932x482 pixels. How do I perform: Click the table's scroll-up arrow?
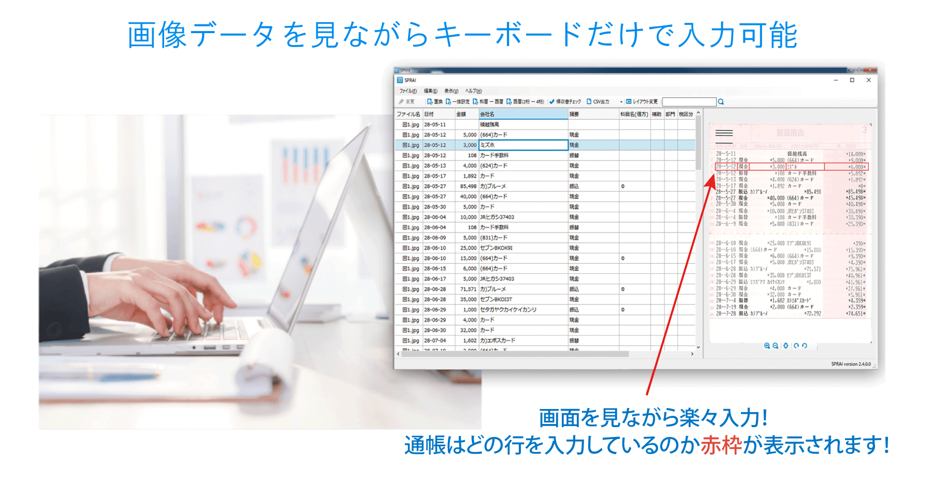(698, 112)
